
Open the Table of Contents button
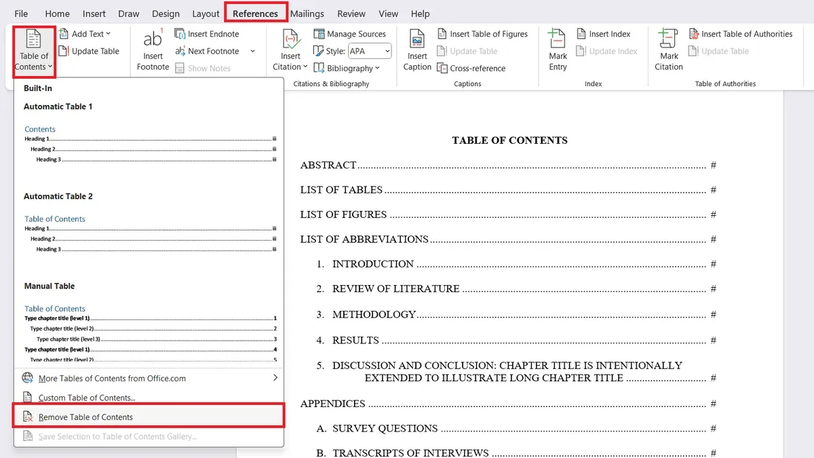point(33,51)
